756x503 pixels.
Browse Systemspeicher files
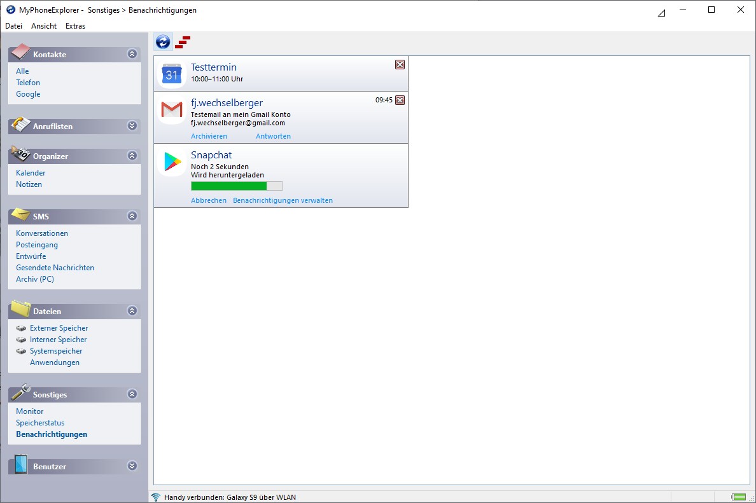coord(56,351)
